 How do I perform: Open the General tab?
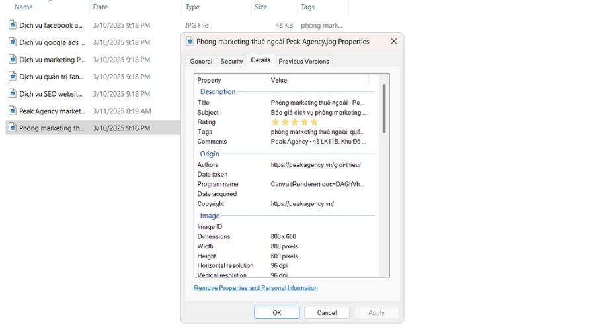click(x=201, y=61)
